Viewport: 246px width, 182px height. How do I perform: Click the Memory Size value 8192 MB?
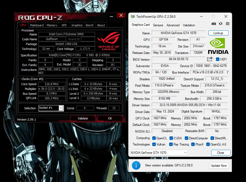point(164,99)
